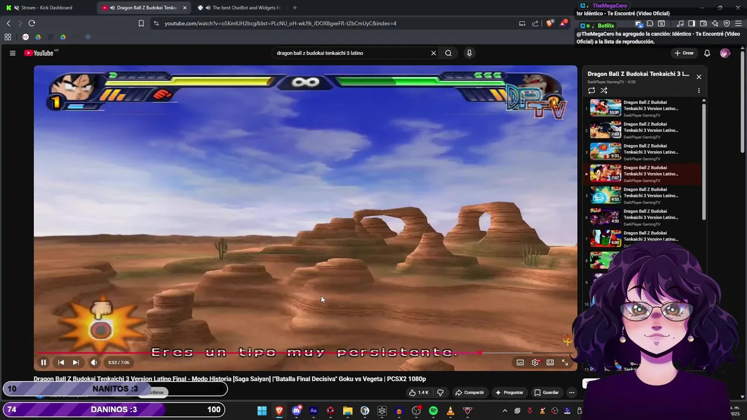
Task: Switch to the Stream - Kick Dashboard tab
Action: coord(47,8)
